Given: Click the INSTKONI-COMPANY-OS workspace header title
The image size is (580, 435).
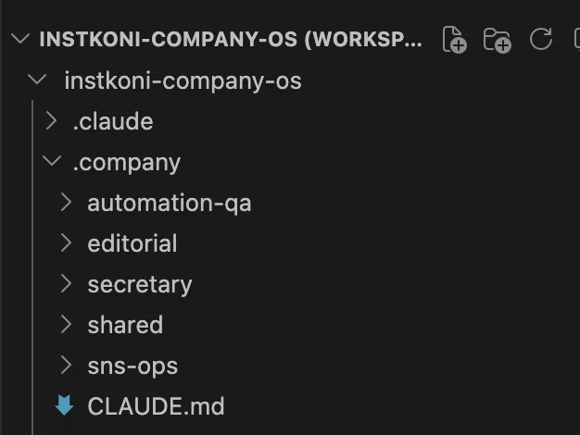Looking at the screenshot, I should pyautogui.click(x=231, y=39).
